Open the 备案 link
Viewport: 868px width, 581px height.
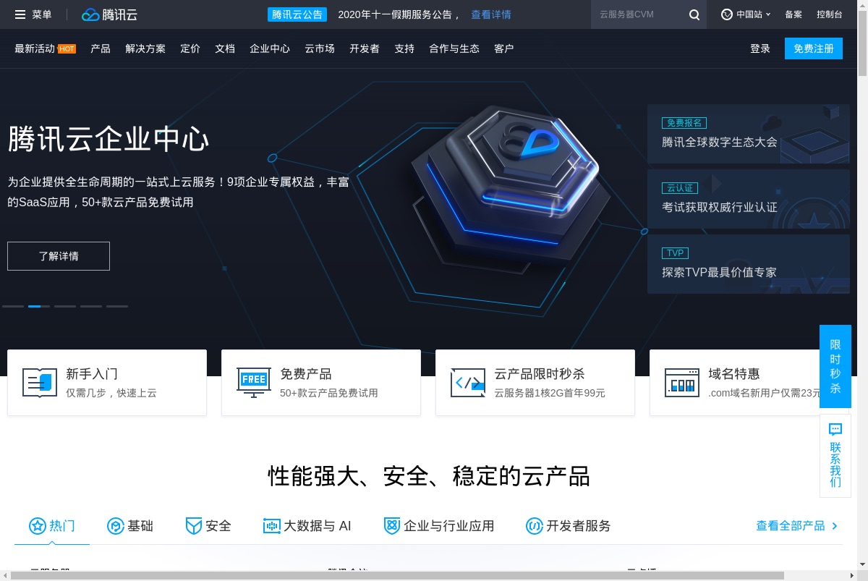(x=793, y=14)
